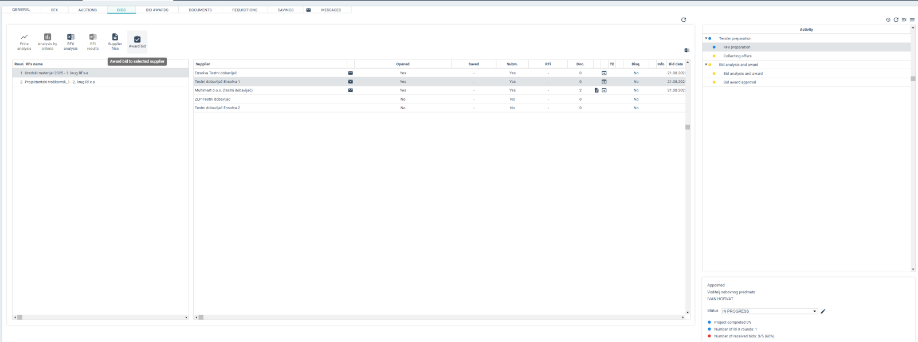The width and height of the screenshot is (918, 342).
Task: Collapse the Tender preparation tree node
Action: (706, 38)
